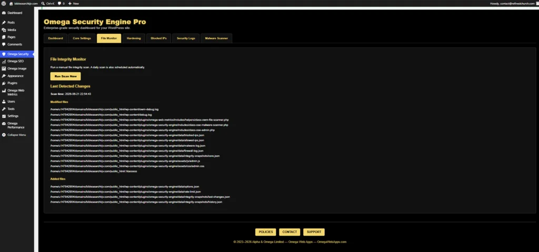Click the Run Scan Now button
This screenshot has height=252, width=539.
coord(66,76)
